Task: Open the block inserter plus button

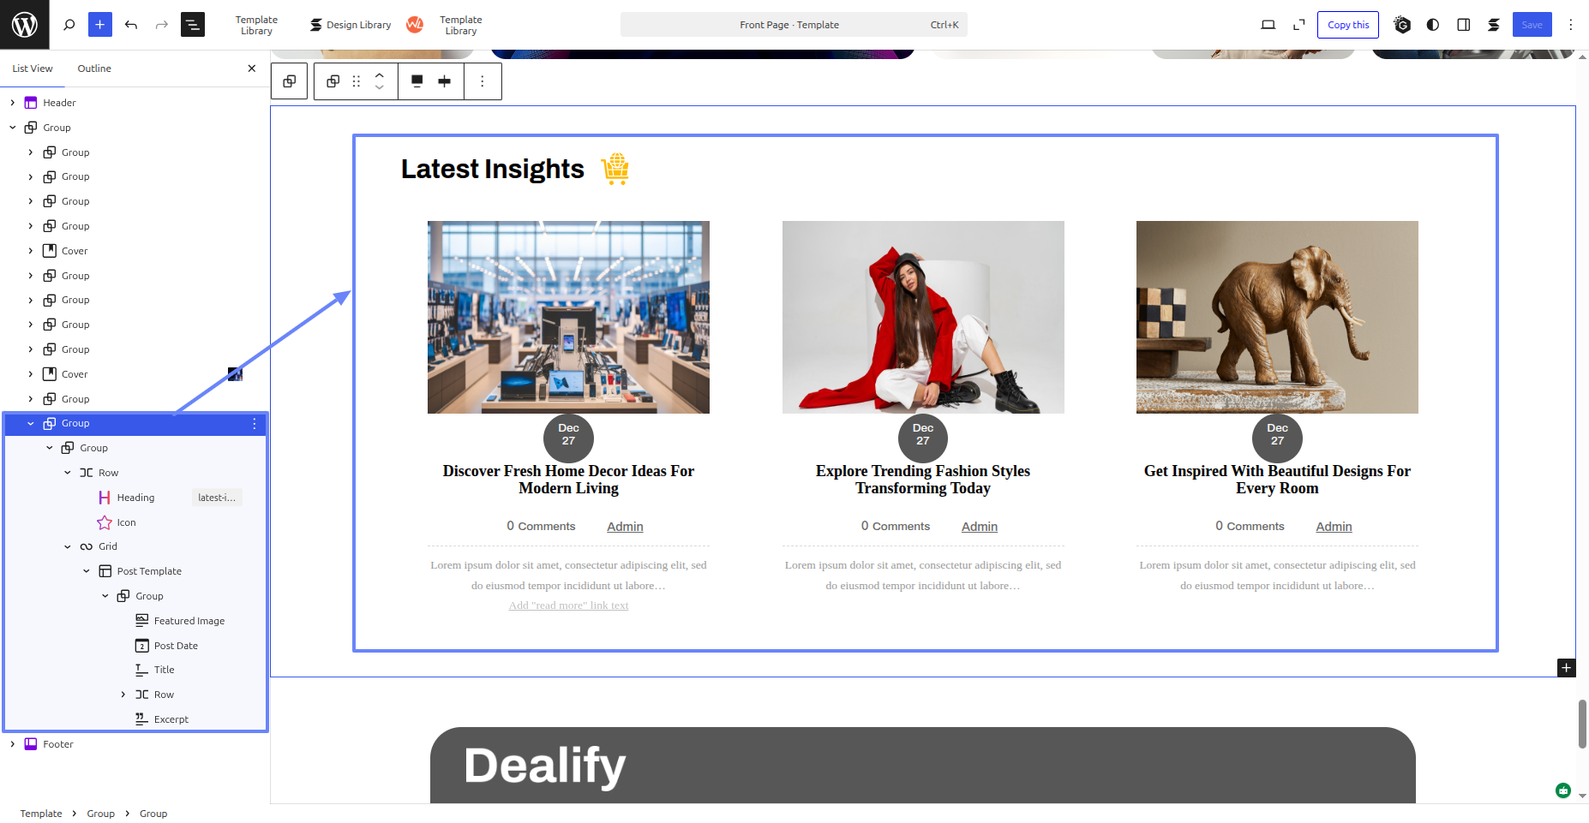Action: point(100,25)
